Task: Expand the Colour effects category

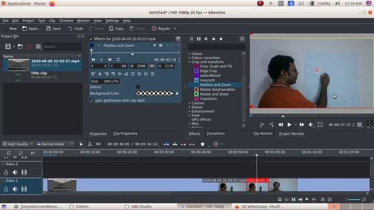Action: [189, 54]
